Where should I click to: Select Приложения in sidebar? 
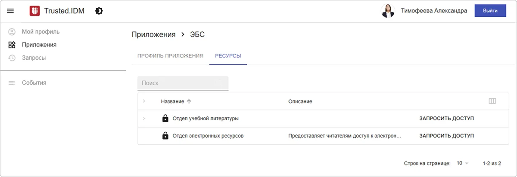click(x=39, y=45)
